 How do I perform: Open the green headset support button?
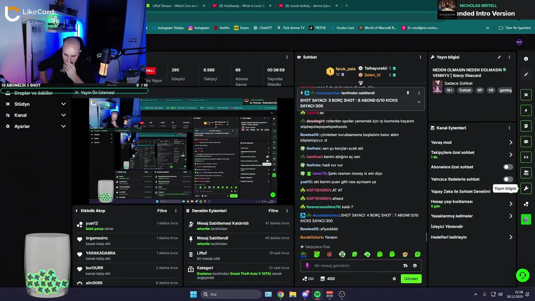(x=523, y=275)
